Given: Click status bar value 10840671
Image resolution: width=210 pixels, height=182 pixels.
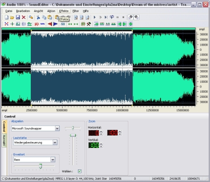Looking at the screenshot, I should (193, 179).
